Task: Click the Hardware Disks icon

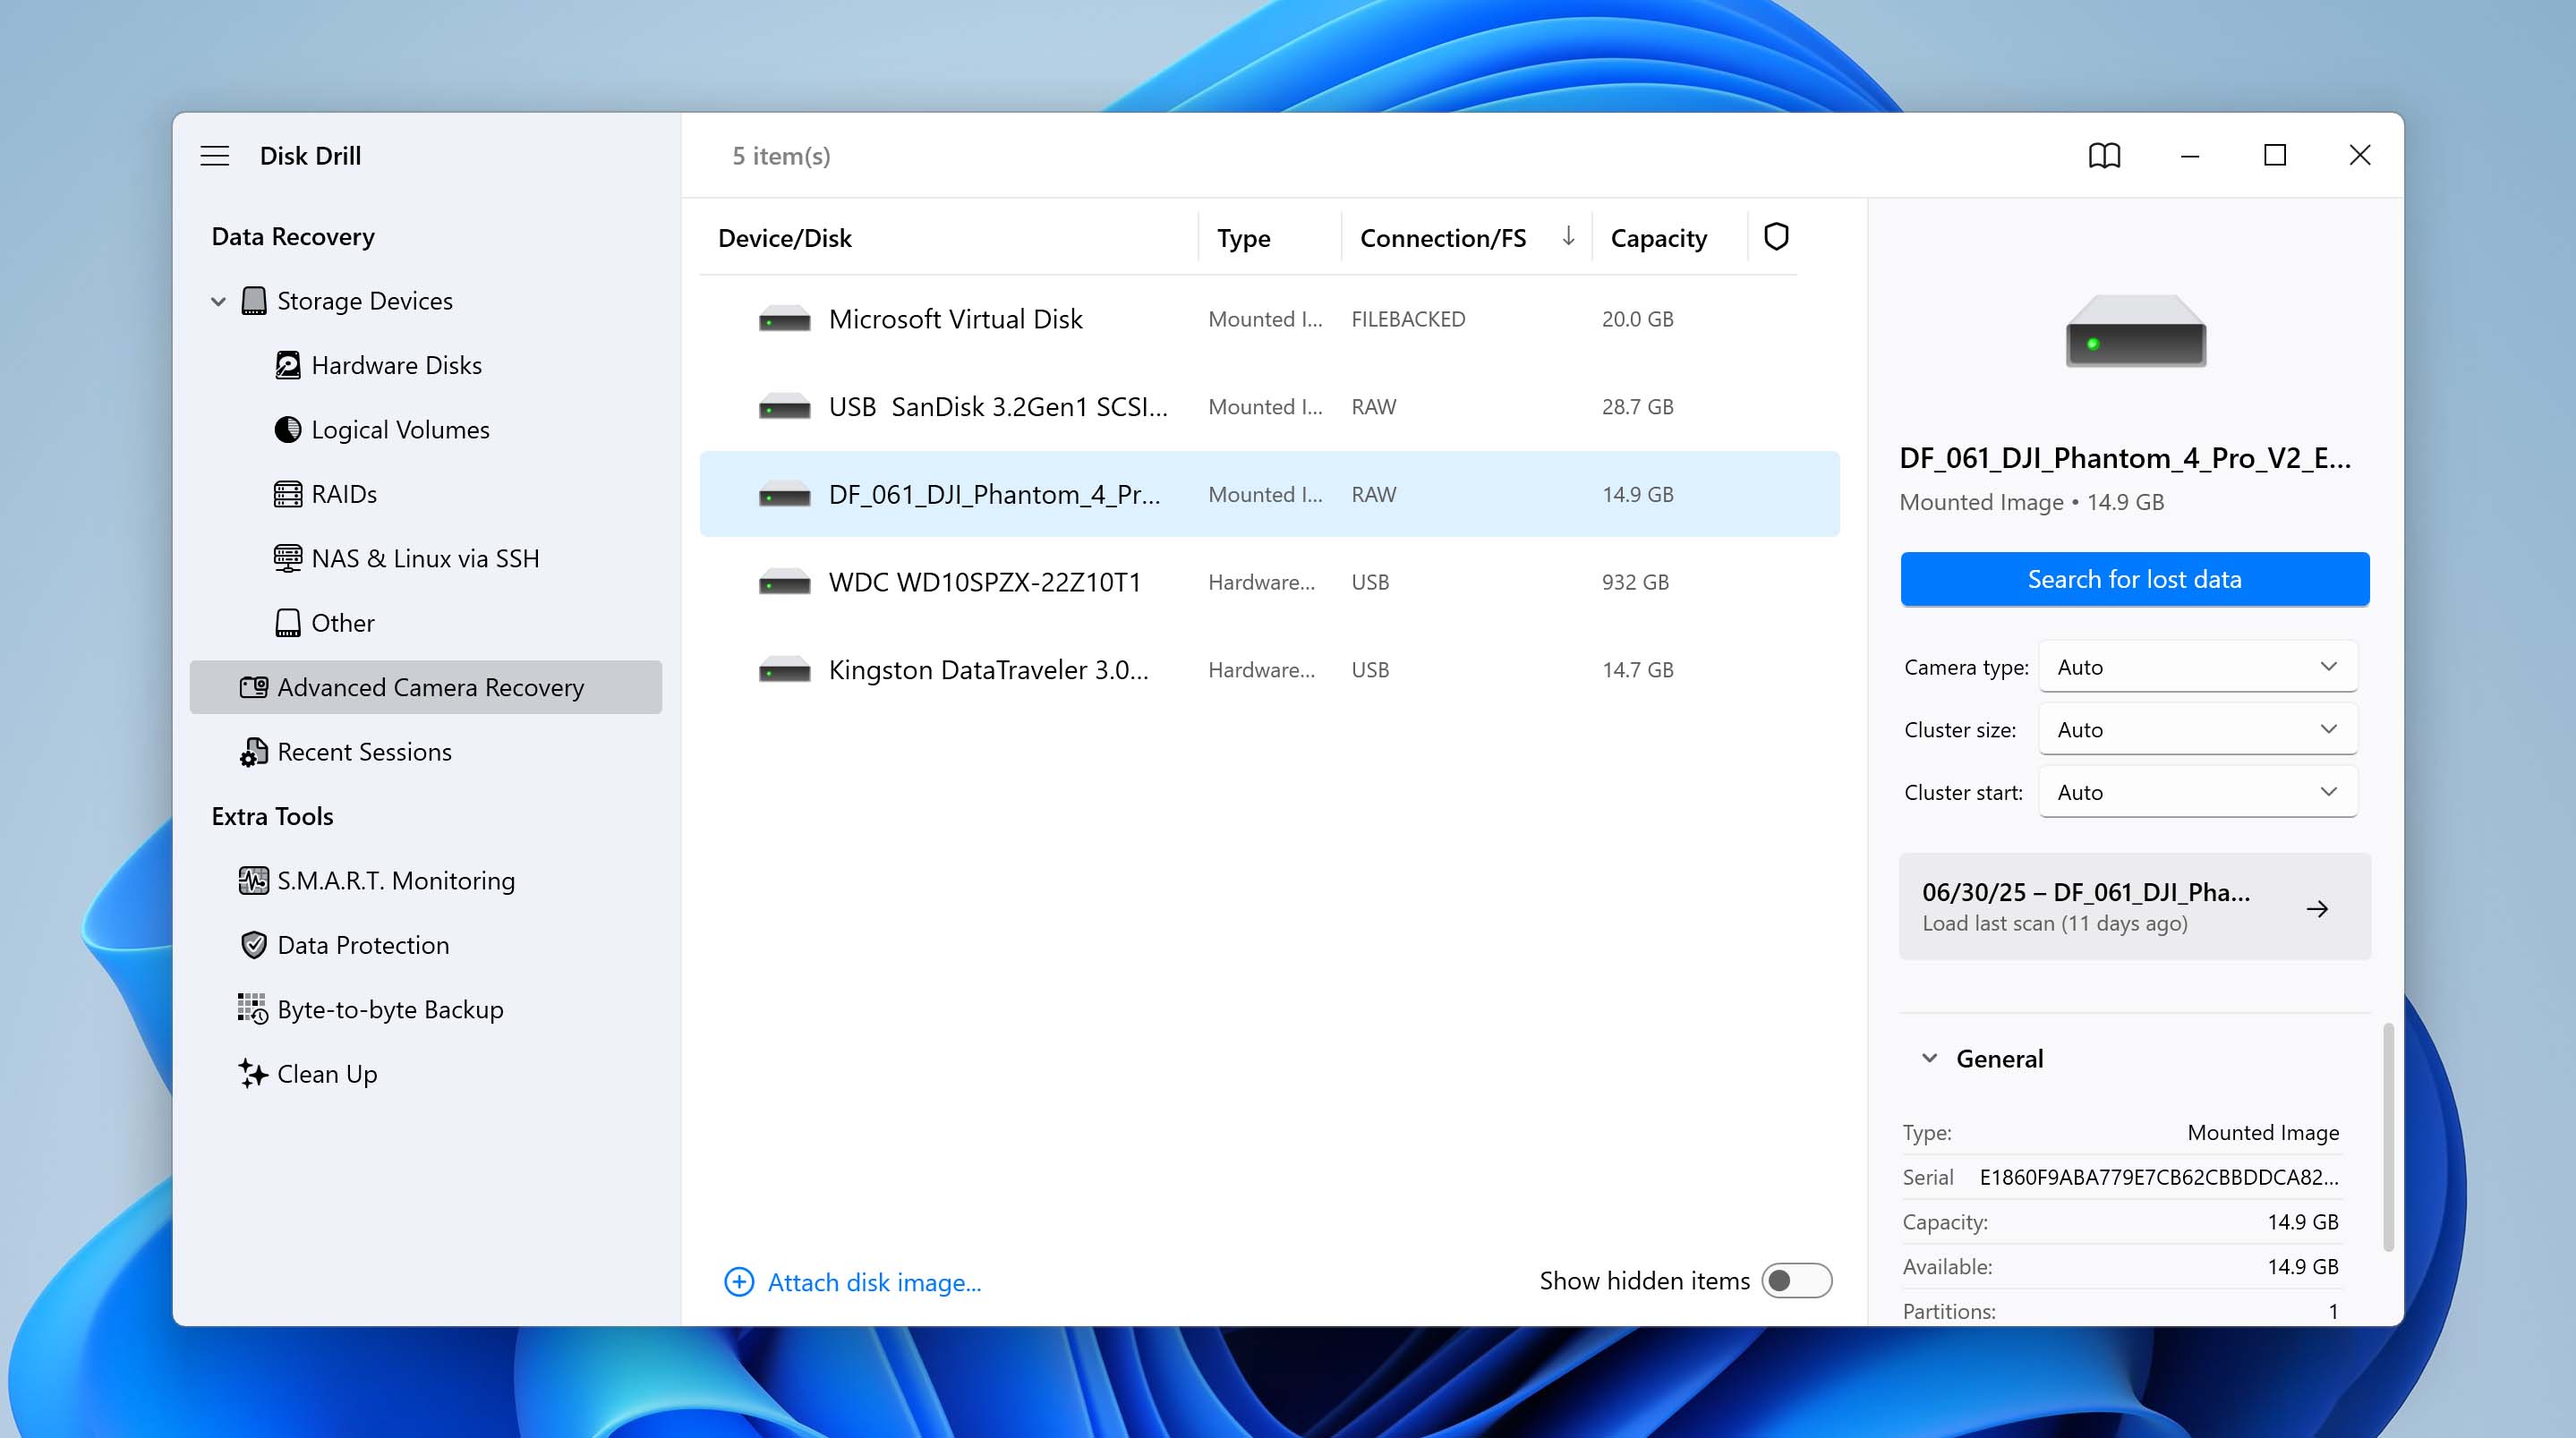Action: tap(288, 365)
